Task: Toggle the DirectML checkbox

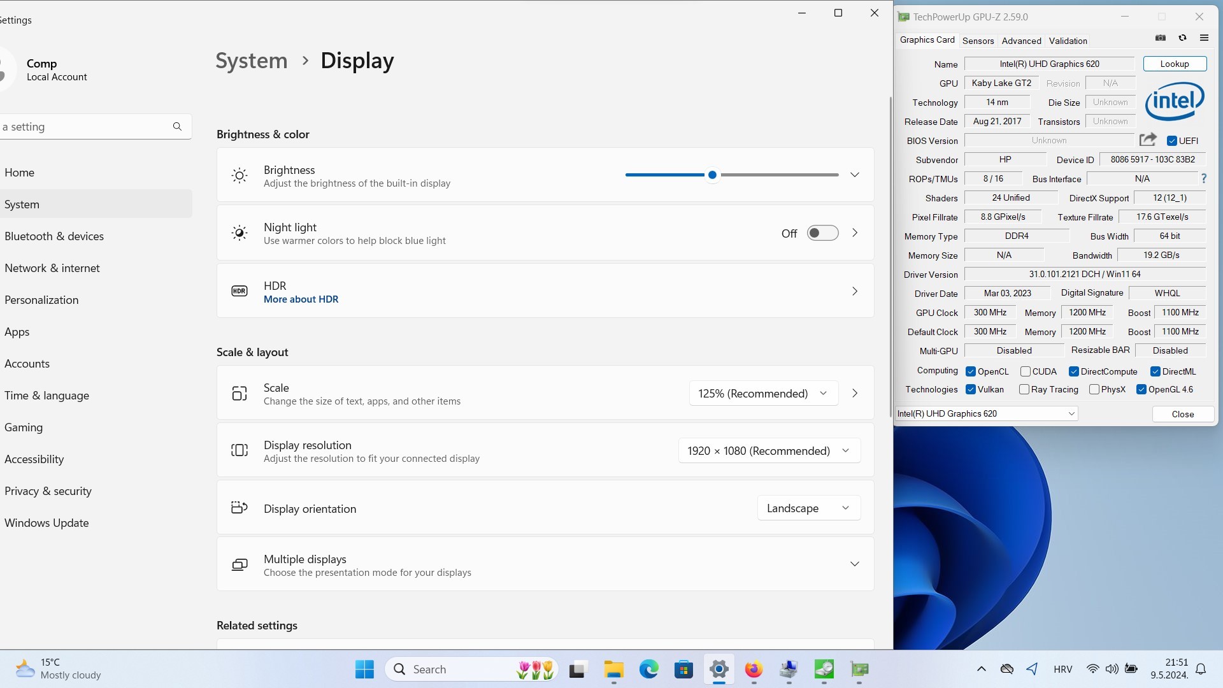Action: click(1155, 371)
